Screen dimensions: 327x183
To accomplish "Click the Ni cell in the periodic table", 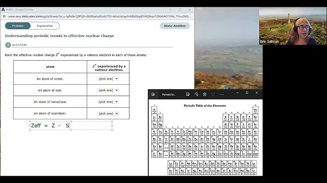I will tap(208, 132).
